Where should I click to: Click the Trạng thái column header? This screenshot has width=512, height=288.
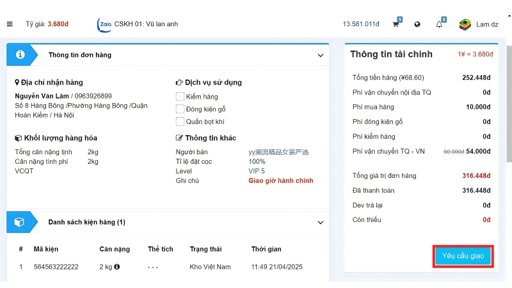(x=205, y=249)
